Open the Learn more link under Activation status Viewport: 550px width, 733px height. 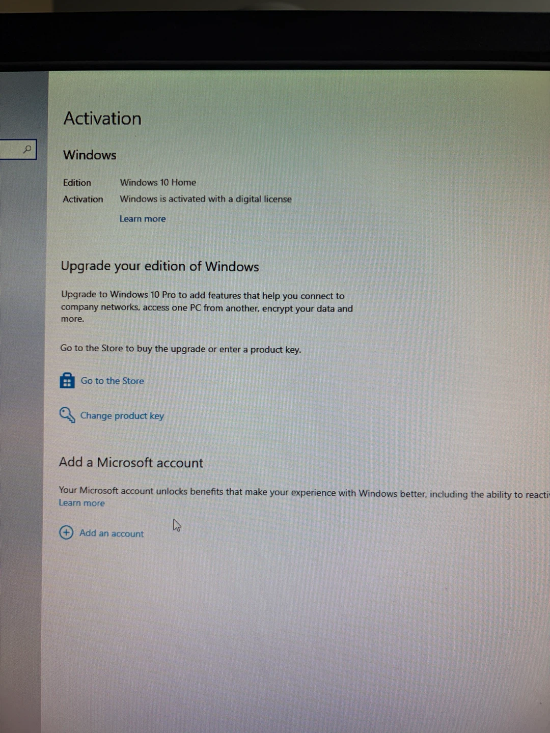(x=143, y=219)
